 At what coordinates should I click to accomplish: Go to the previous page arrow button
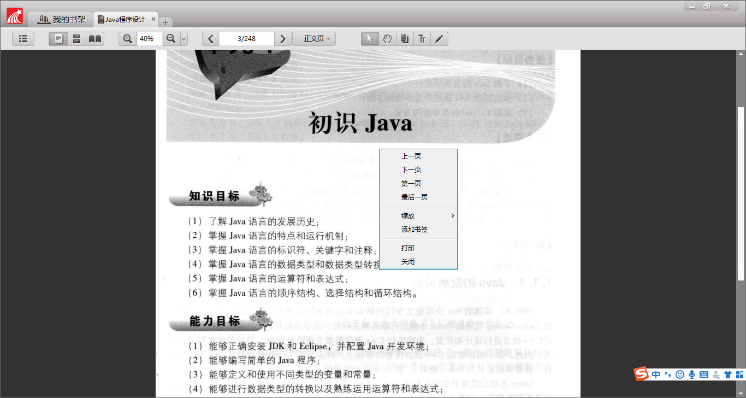point(211,39)
